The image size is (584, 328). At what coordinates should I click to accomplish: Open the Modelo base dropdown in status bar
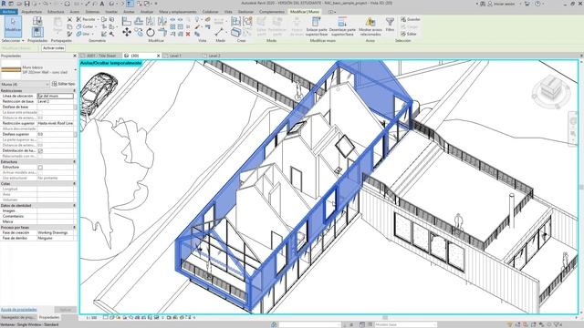pyautogui.click(x=405, y=324)
